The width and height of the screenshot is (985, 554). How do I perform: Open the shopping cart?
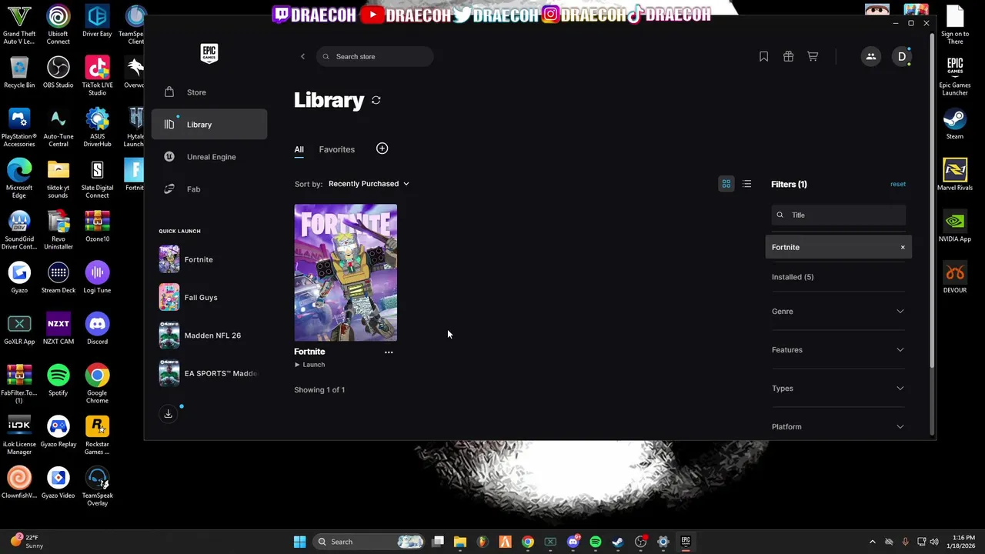813,56
